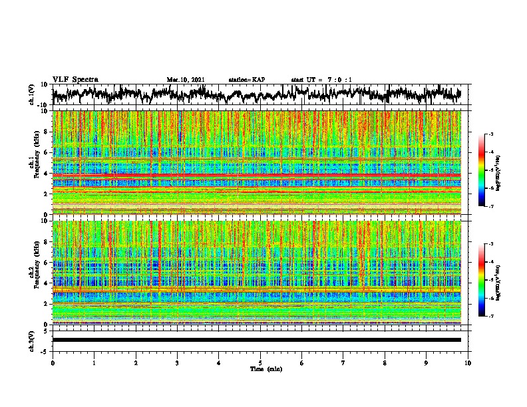Click time axis tick label "5"
527x407 pixels.
(260, 363)
